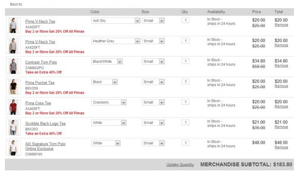
Task: Open the Scribble Back Logo Tee product link
Action: [x=45, y=124]
